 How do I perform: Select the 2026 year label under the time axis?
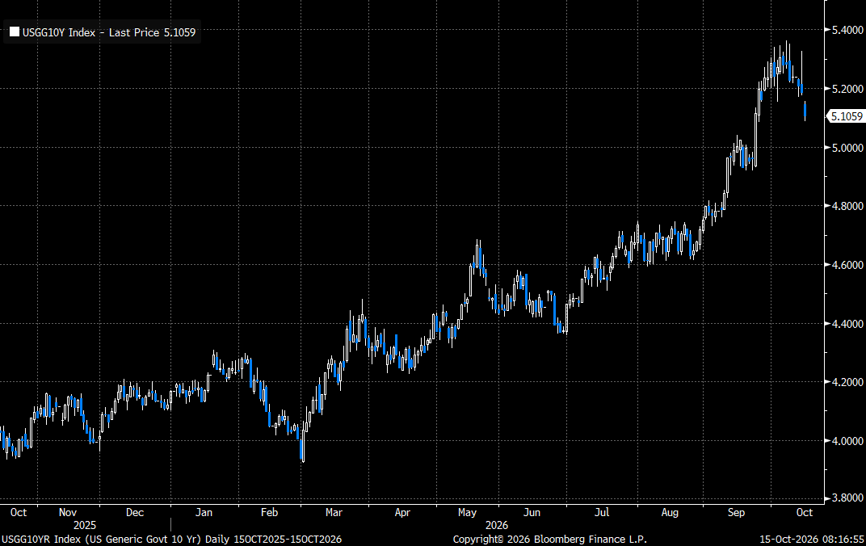pyautogui.click(x=497, y=526)
